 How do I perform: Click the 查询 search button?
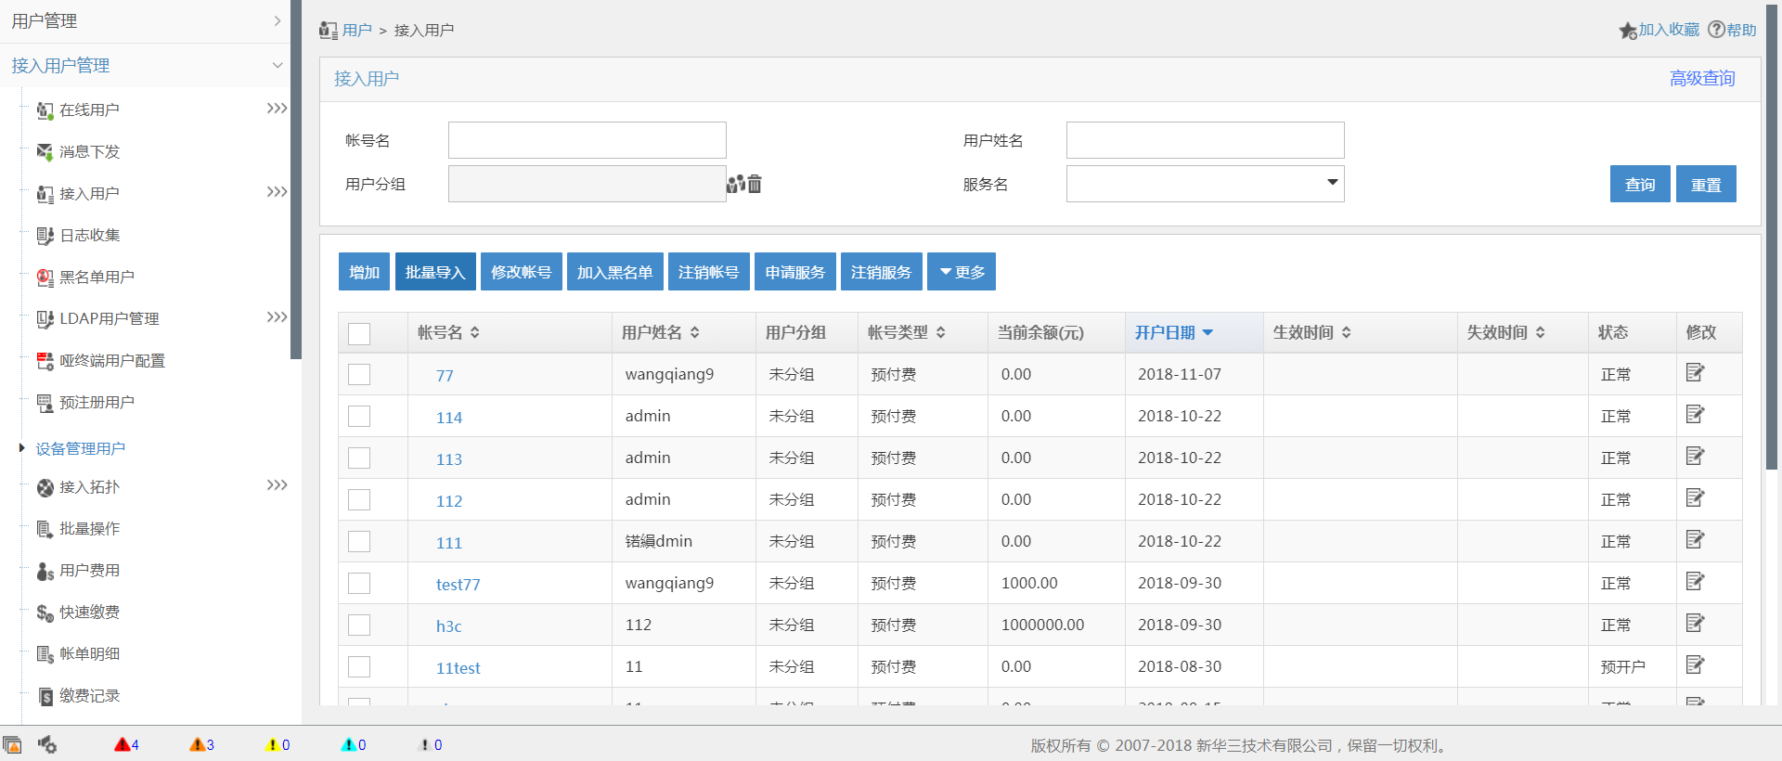pos(1639,184)
